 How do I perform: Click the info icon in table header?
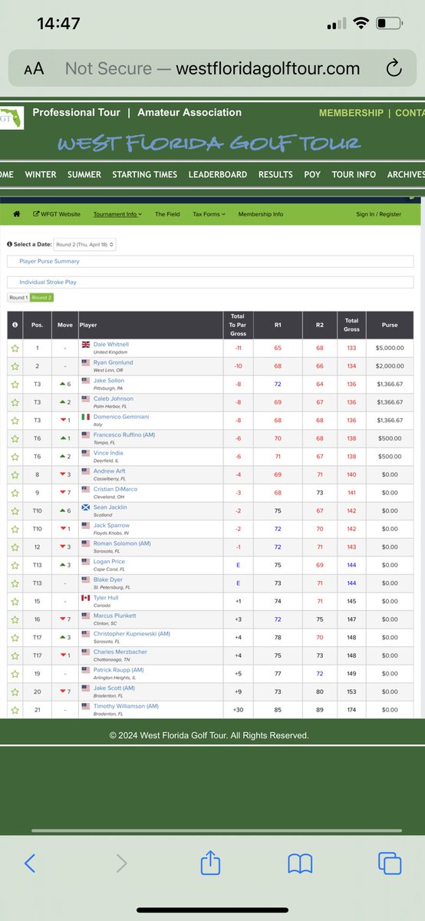(14, 325)
